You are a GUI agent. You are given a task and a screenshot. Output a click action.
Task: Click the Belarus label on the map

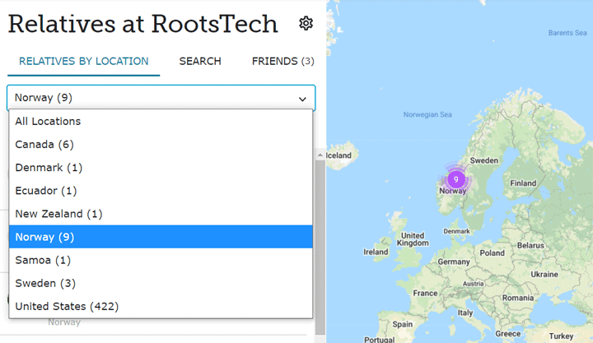pos(530,246)
